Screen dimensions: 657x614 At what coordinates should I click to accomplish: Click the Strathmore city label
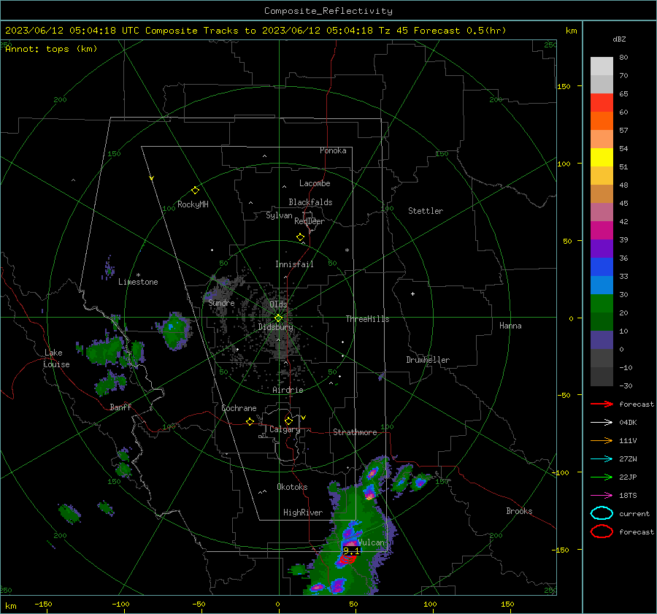tap(355, 432)
